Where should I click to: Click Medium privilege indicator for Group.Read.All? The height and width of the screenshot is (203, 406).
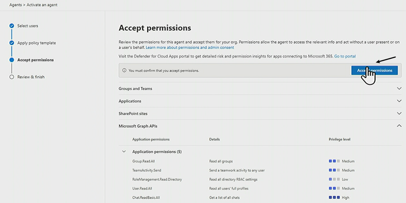[x=341, y=161]
